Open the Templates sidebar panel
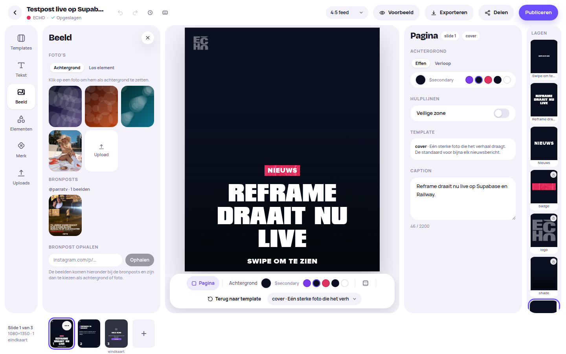The image size is (566, 354). pos(21,42)
